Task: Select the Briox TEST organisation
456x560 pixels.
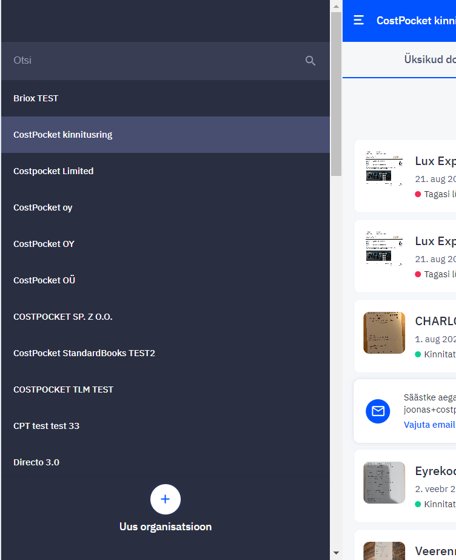Action: [166, 98]
